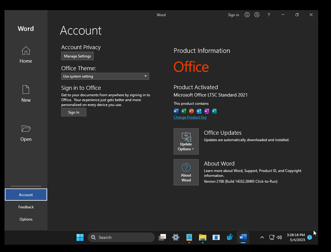Open network status icon in system tray
This screenshot has width=331, height=252.
tap(272, 238)
